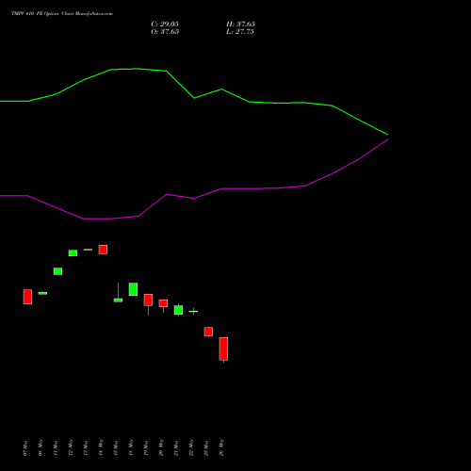The height and width of the screenshot is (471, 471).
Task: Select the close value C: 29.05
Action: click(x=165, y=24)
